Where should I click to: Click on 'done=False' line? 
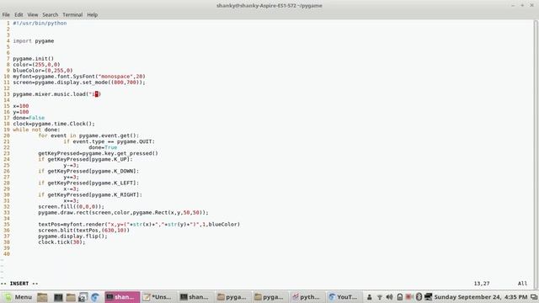[x=29, y=118]
